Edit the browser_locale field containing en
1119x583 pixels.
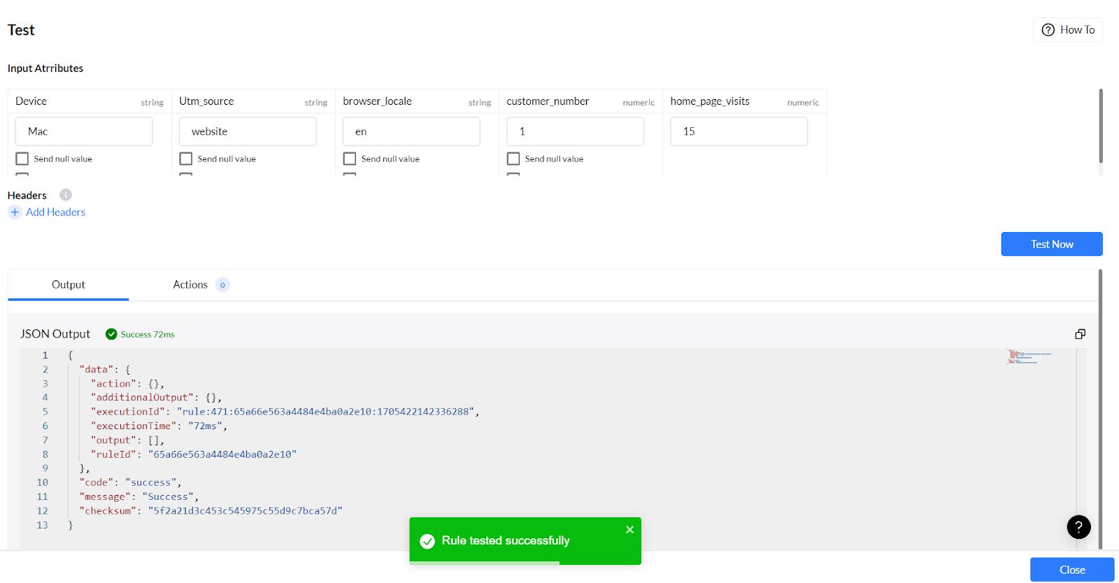click(411, 131)
